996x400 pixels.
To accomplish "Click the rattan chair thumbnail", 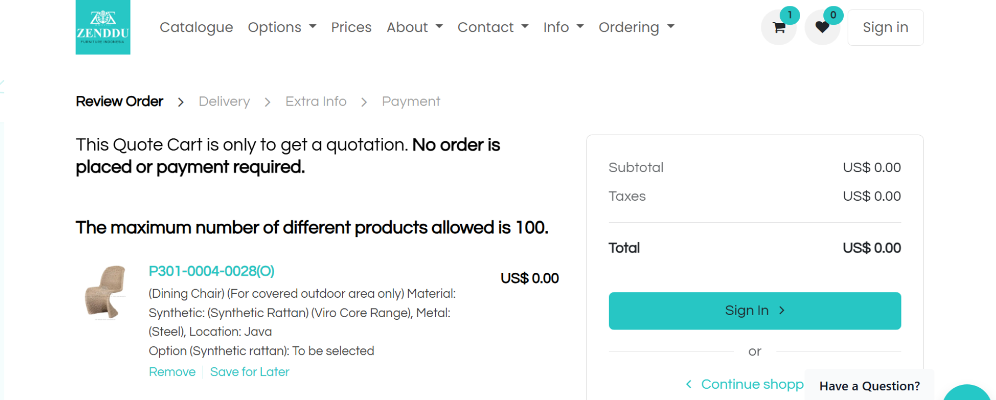I will pyautogui.click(x=105, y=292).
